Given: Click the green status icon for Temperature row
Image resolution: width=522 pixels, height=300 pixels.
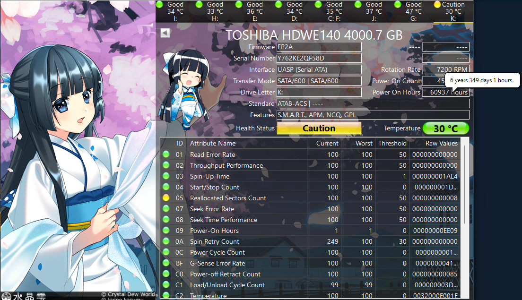Looking at the screenshot, I should 166,295.
